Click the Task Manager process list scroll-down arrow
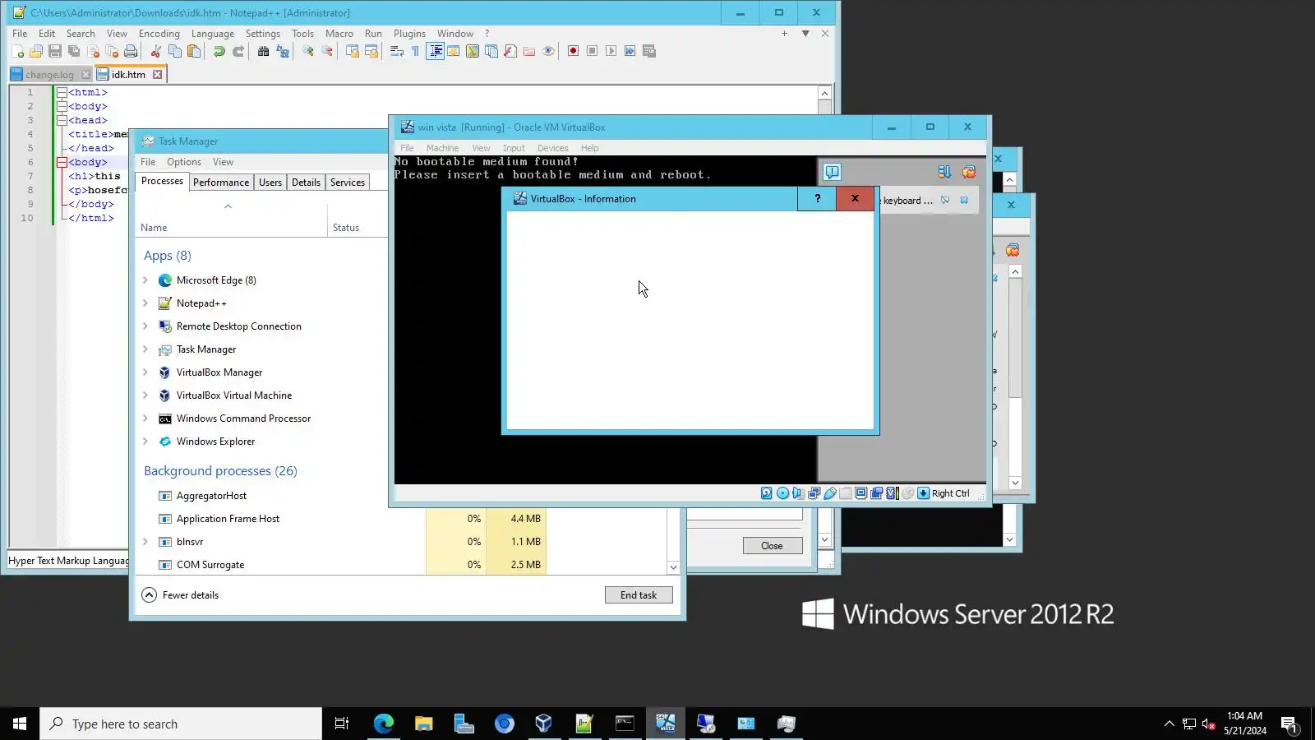Image resolution: width=1315 pixels, height=740 pixels. coord(673,567)
